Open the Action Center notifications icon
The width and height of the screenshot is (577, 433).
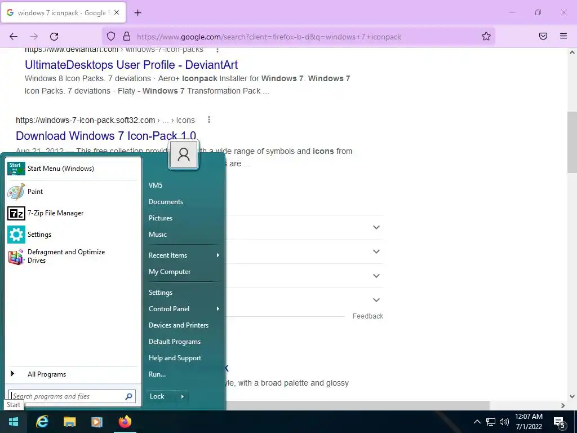(560, 422)
